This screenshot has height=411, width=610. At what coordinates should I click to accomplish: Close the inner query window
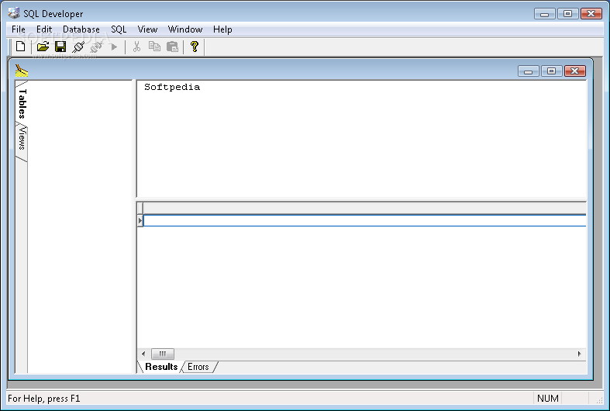click(x=575, y=71)
